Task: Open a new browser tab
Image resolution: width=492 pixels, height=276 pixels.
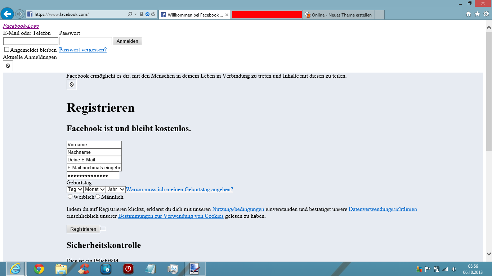Action: tap(380, 15)
